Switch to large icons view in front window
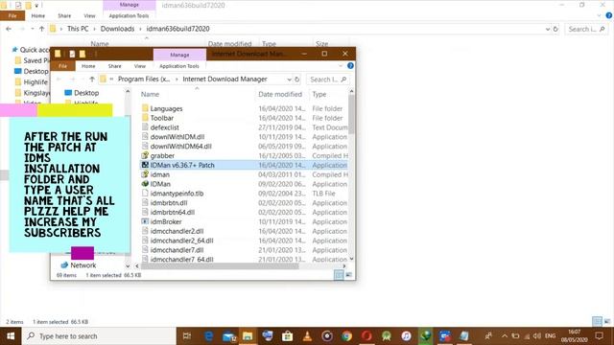 pyautogui.click(x=348, y=275)
